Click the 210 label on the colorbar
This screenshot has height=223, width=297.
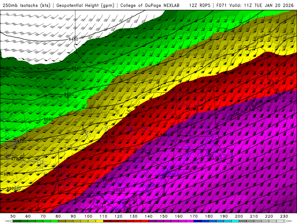(254, 216)
